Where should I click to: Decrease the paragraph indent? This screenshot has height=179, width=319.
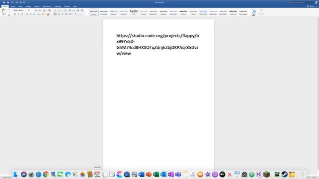70,10
